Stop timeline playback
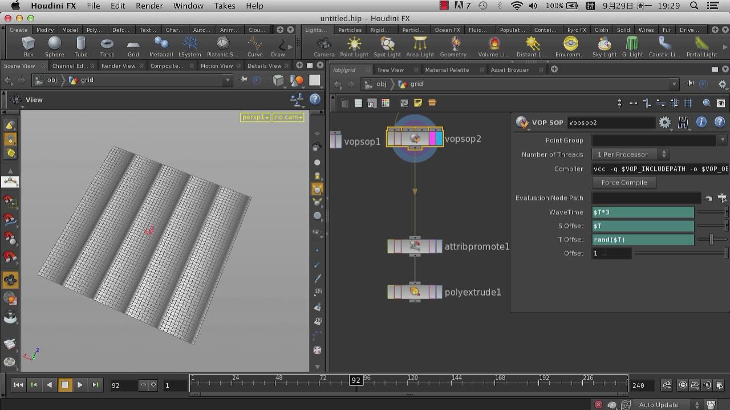 [x=64, y=385]
